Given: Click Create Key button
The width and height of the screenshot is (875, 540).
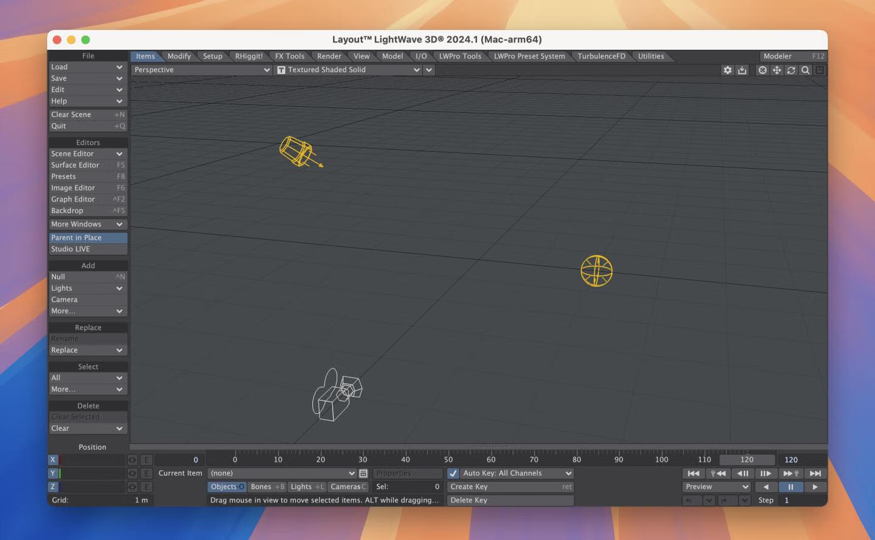Looking at the screenshot, I should pos(510,487).
